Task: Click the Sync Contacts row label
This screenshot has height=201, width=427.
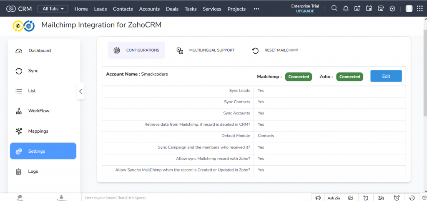Action: coord(237,102)
